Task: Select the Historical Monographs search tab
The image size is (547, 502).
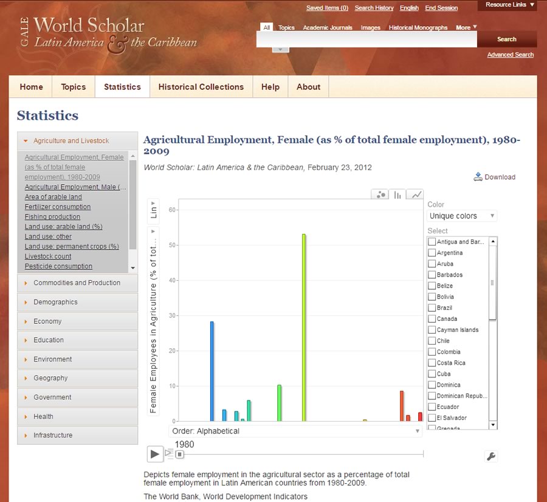Action: click(x=418, y=27)
